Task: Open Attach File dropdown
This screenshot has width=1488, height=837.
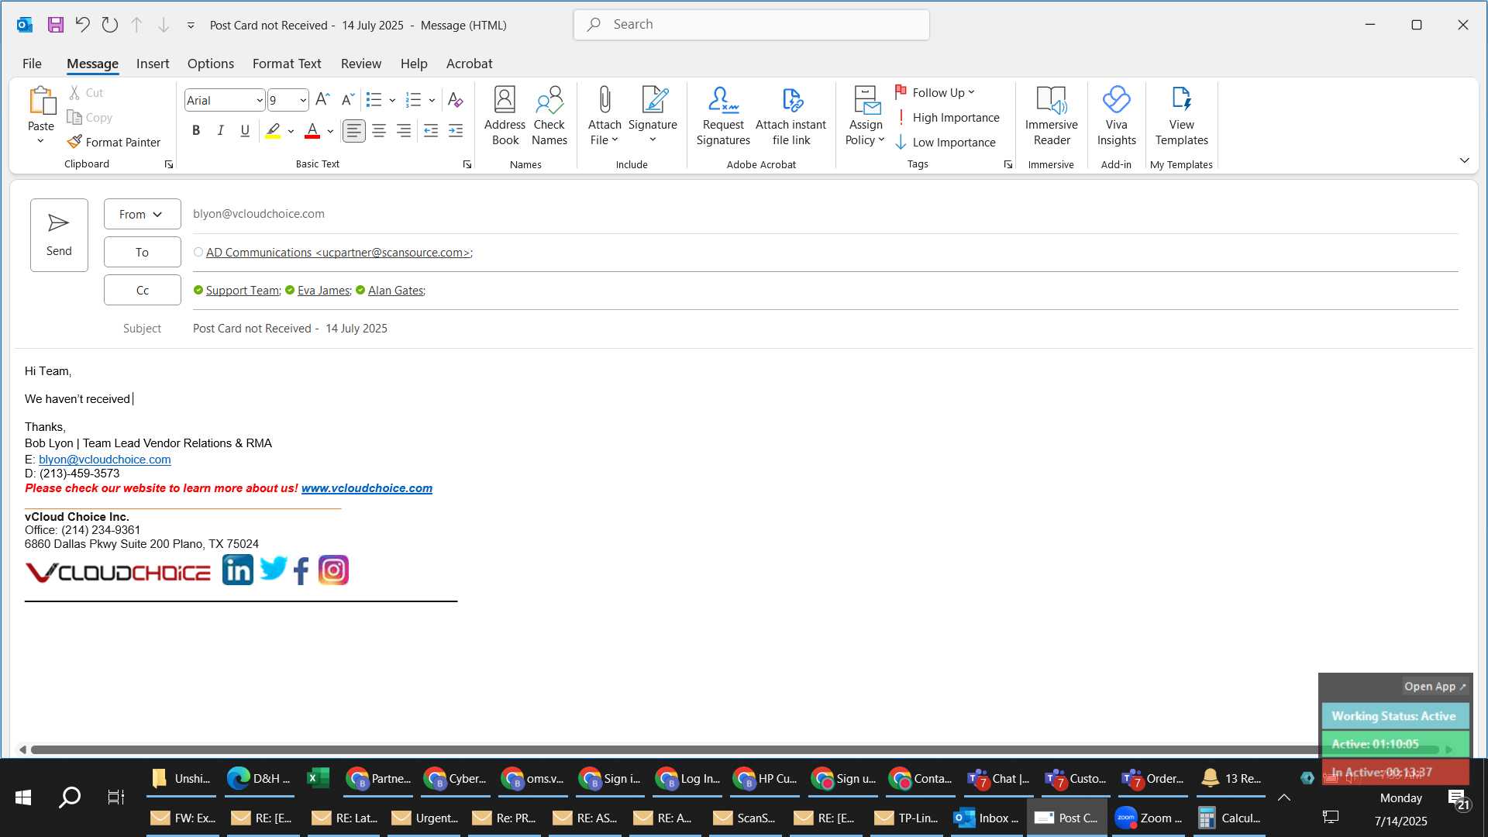Action: [604, 115]
